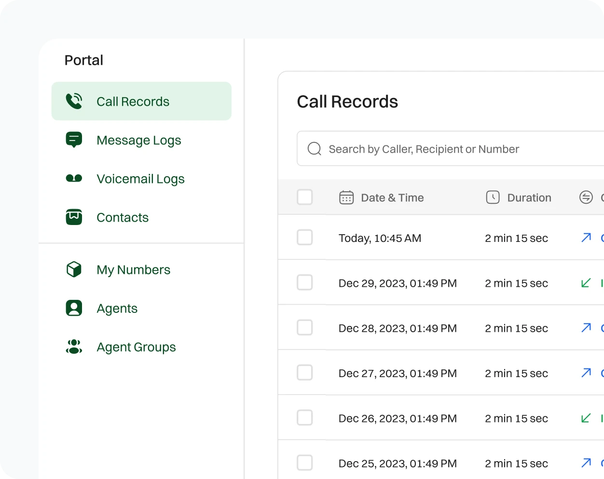Toggle the select-all checkbox in the table header
Screen dimensions: 604x479
(x=304, y=197)
